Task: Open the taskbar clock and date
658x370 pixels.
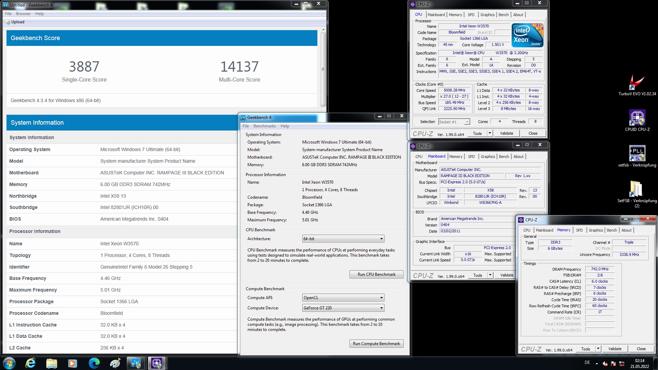Action: point(639,363)
